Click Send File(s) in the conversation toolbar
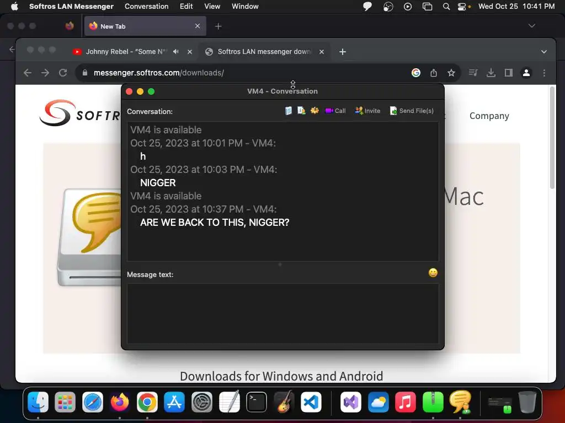 [412, 111]
